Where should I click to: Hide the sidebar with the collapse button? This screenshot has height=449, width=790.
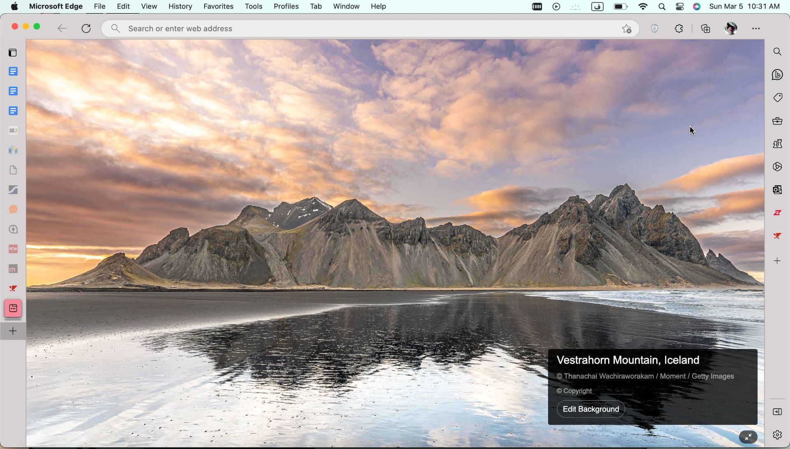(777, 412)
